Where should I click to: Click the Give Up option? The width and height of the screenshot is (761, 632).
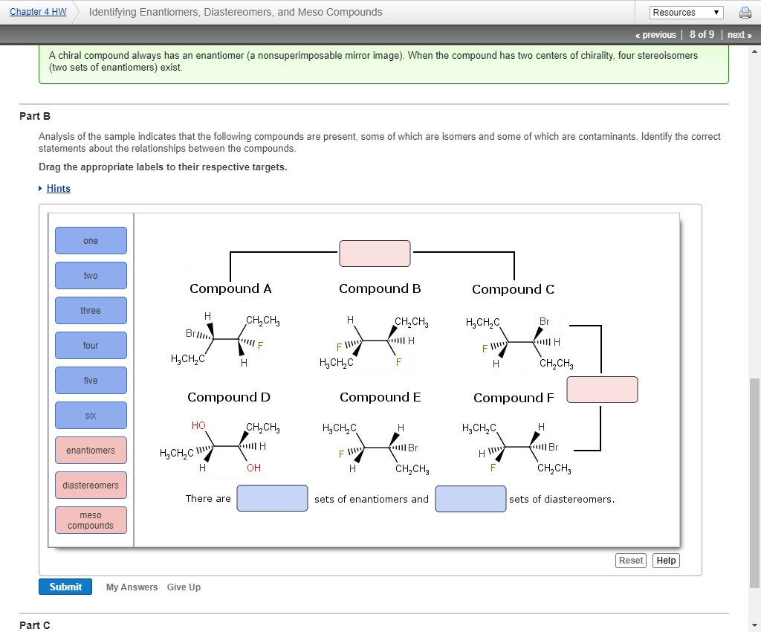tap(184, 587)
